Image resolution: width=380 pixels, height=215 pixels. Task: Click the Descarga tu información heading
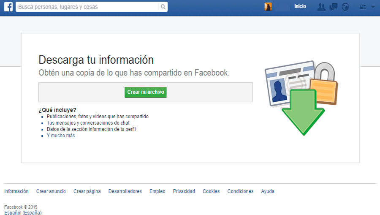tap(96, 60)
